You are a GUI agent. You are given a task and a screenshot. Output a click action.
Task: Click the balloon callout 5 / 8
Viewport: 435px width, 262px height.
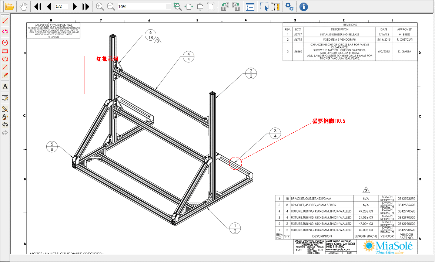point(52,147)
